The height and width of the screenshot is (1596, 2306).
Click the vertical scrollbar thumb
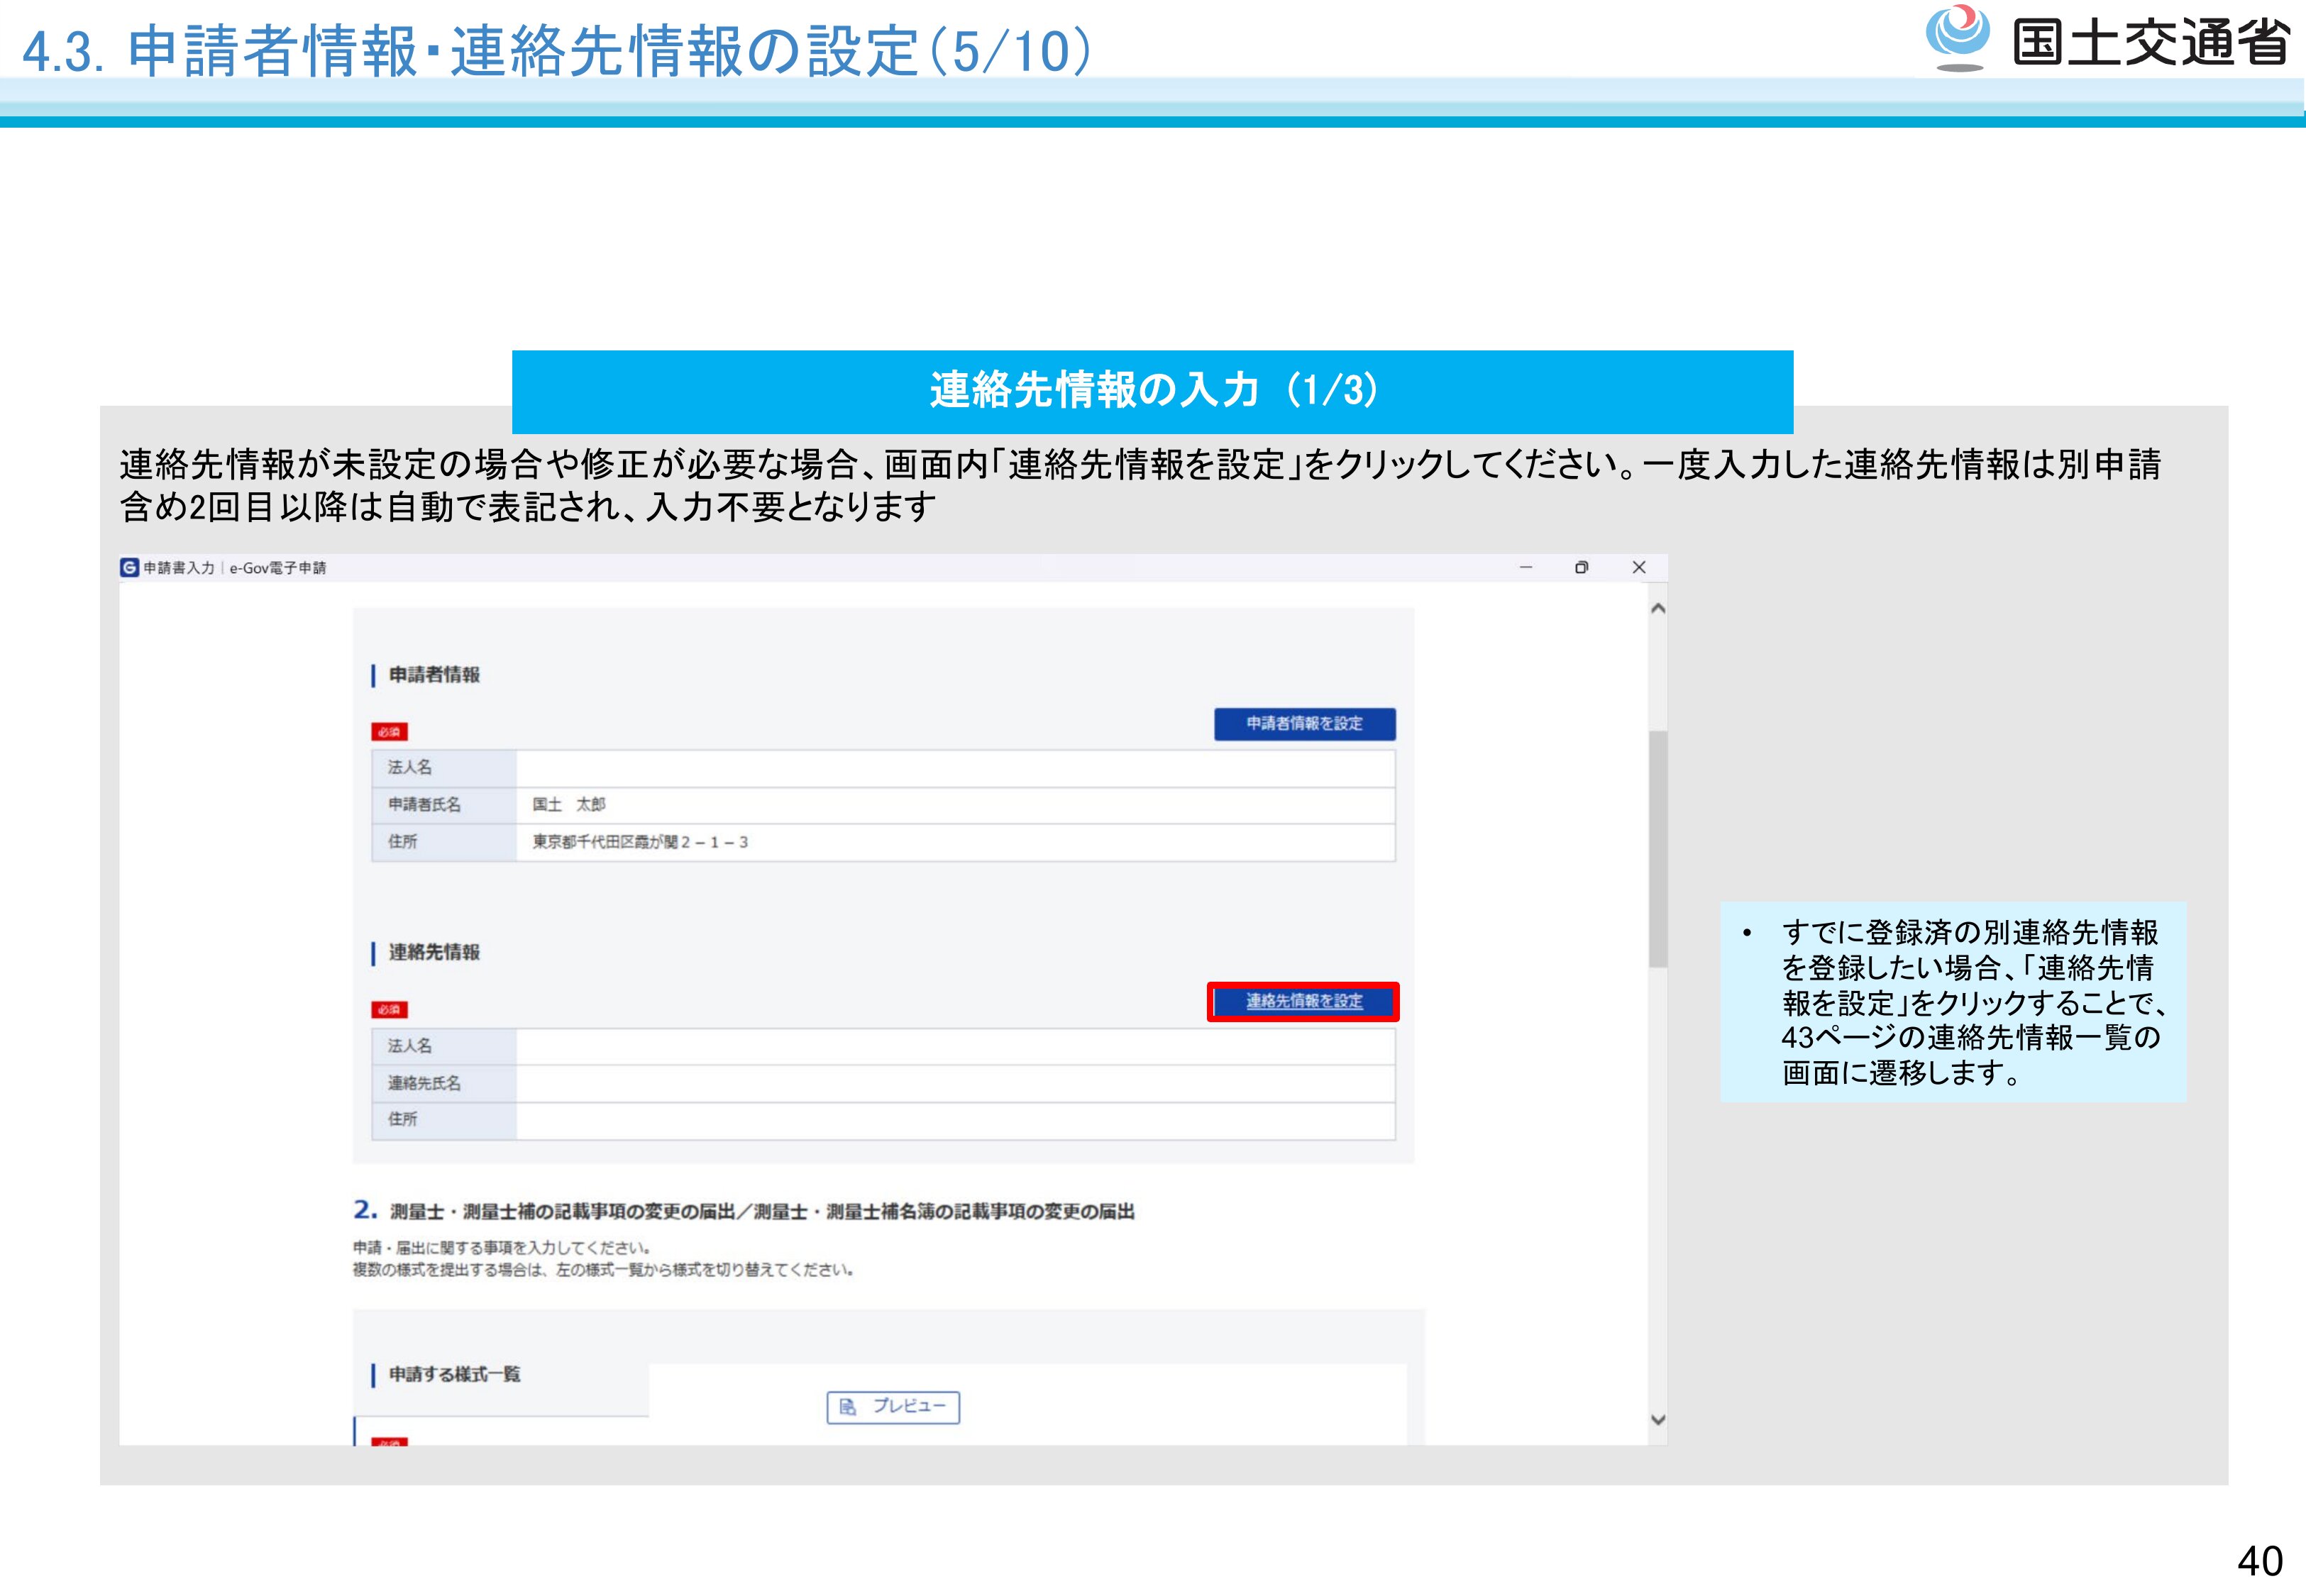(x=1657, y=848)
